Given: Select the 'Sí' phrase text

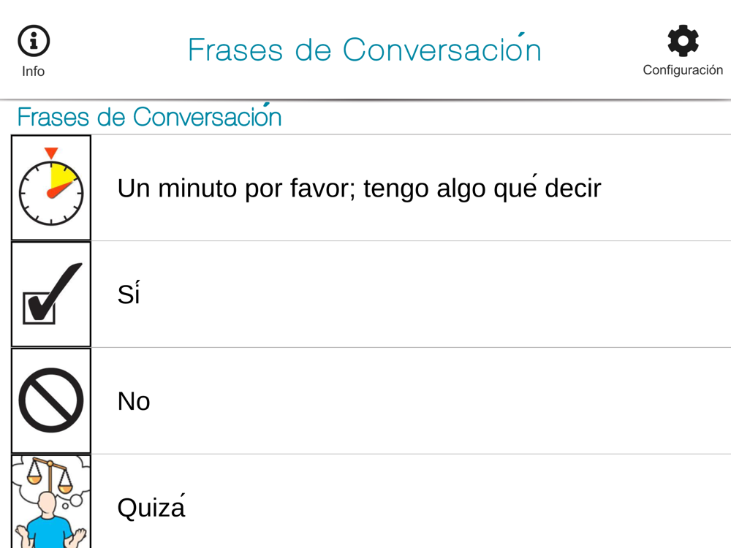Looking at the screenshot, I should (x=128, y=294).
